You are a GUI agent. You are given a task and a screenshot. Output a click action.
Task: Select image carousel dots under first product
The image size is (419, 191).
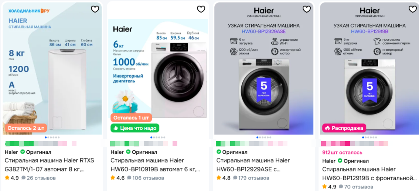click(52, 137)
